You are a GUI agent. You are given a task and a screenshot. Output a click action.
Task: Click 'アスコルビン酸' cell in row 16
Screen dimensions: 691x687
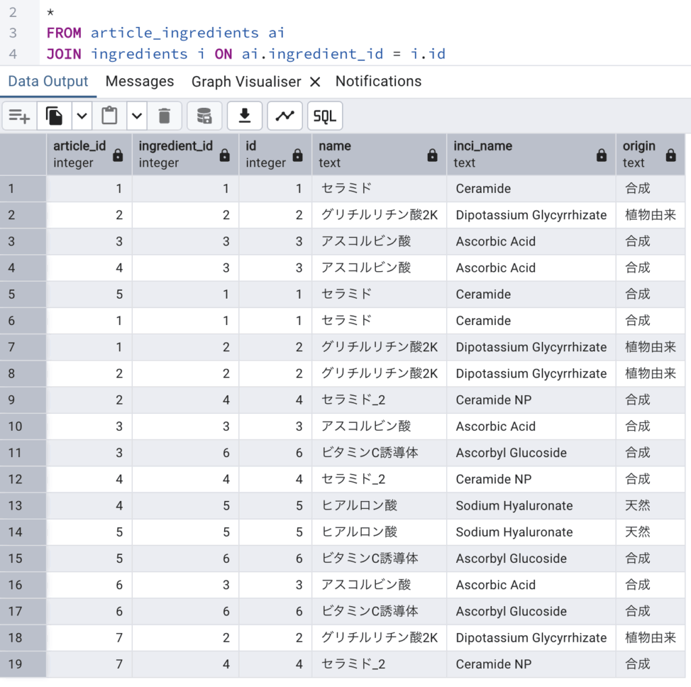click(379, 585)
